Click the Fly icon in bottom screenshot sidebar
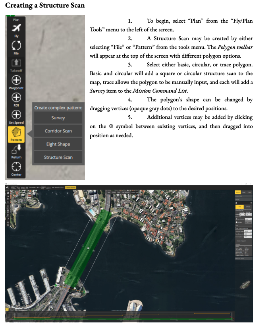This screenshot has height=326, width=272. [8, 193]
